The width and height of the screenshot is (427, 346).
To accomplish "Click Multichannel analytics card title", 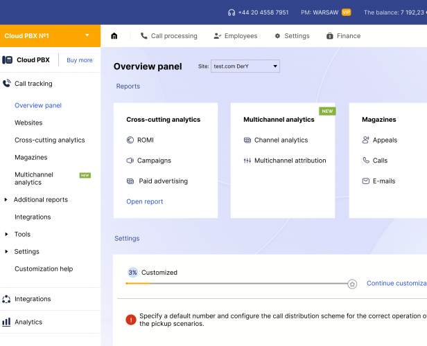I will click(279, 120).
